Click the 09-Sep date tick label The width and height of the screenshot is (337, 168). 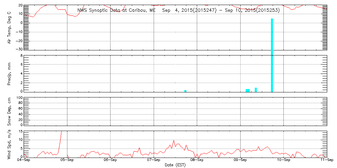click(x=240, y=161)
